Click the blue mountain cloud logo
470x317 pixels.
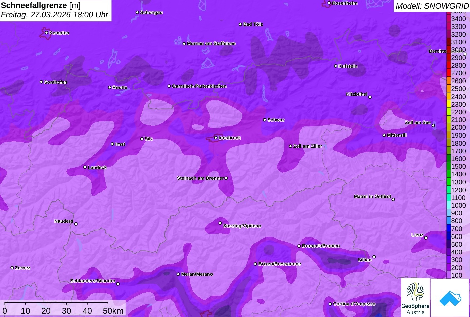coord(450,298)
